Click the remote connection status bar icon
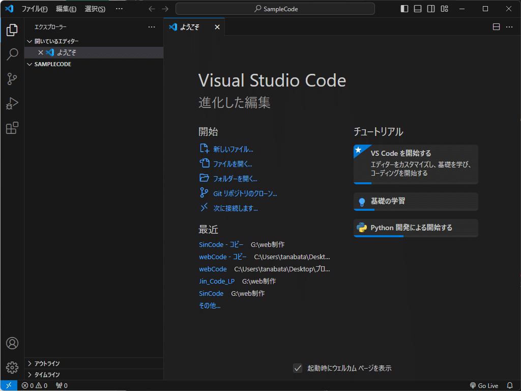521x391 pixels. (x=9, y=385)
